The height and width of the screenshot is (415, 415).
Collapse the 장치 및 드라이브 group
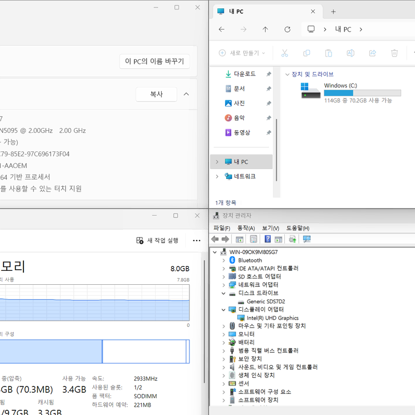(x=287, y=74)
